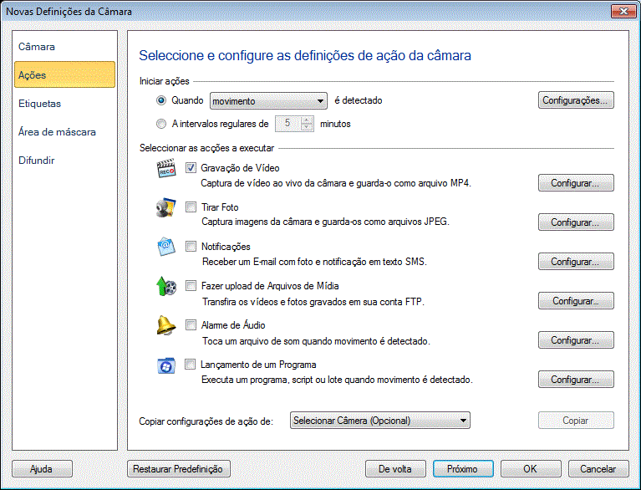Click the Lançamento de um Programa icon
Viewport: 641px width, 490px height.
pyautogui.click(x=165, y=365)
